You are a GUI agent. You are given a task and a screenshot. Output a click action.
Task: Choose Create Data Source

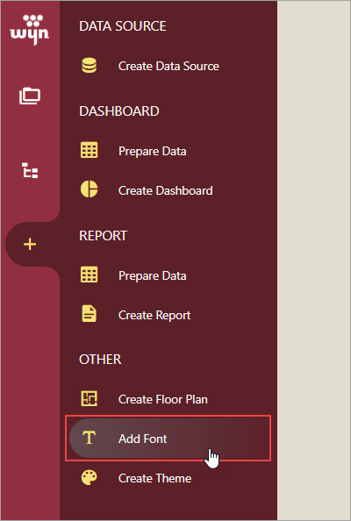pos(168,66)
